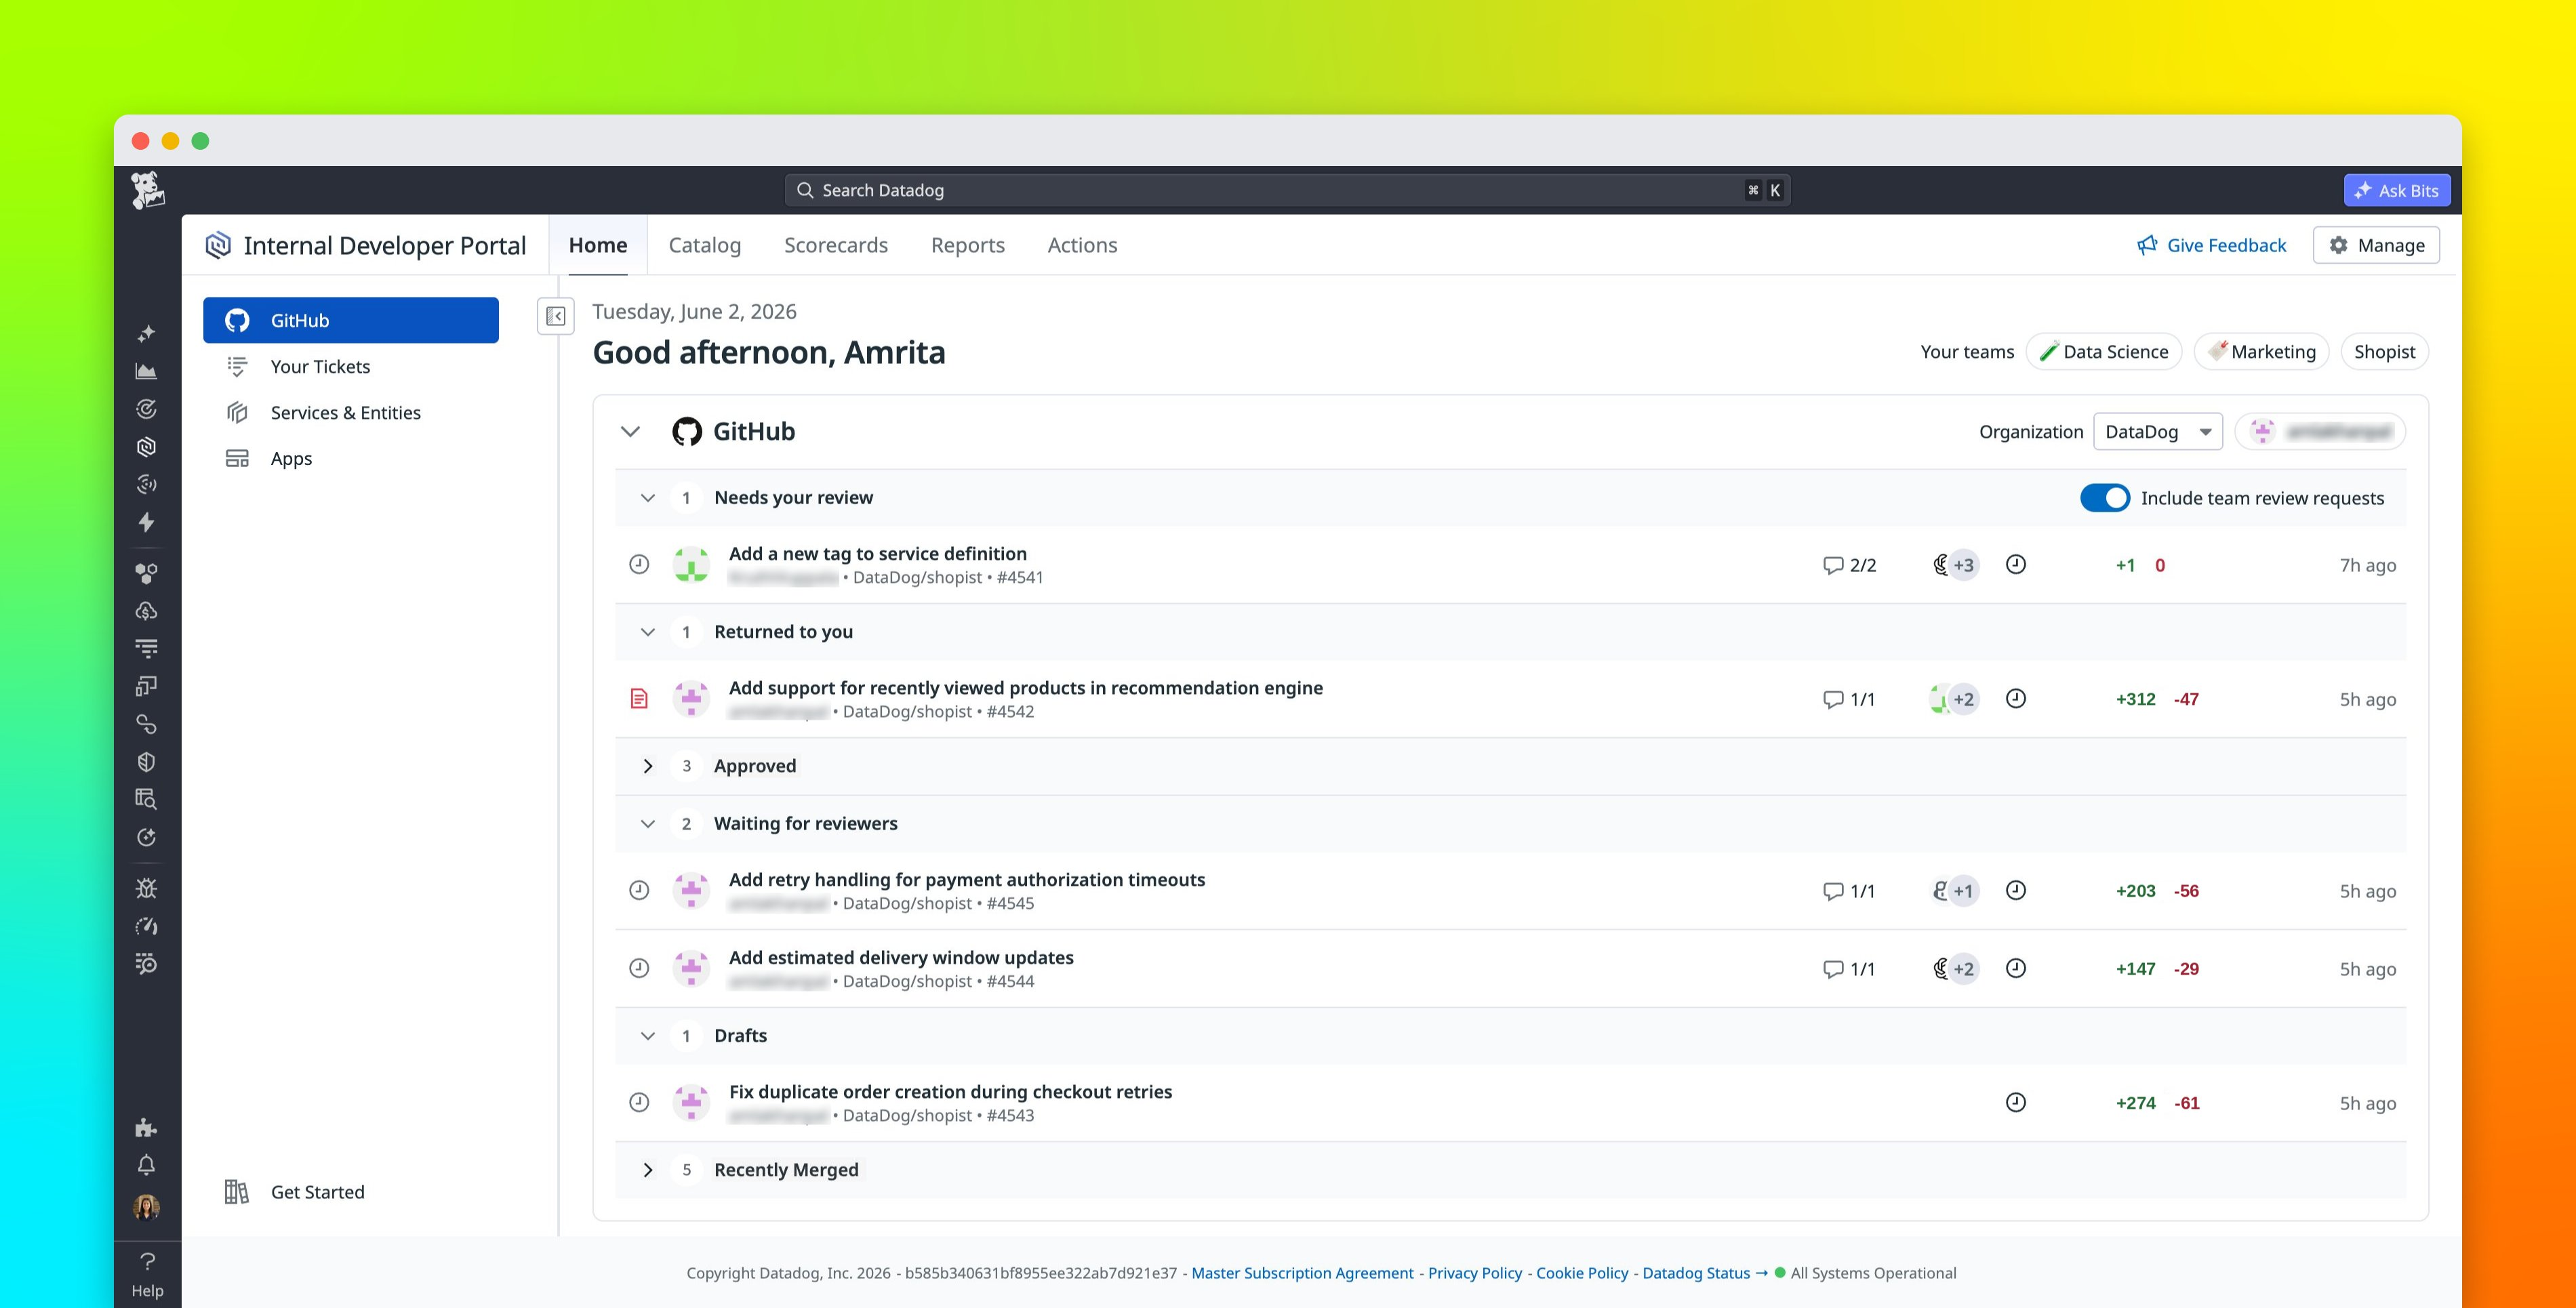Switch to the Catalog tab
The width and height of the screenshot is (2576, 1308).
coord(705,245)
